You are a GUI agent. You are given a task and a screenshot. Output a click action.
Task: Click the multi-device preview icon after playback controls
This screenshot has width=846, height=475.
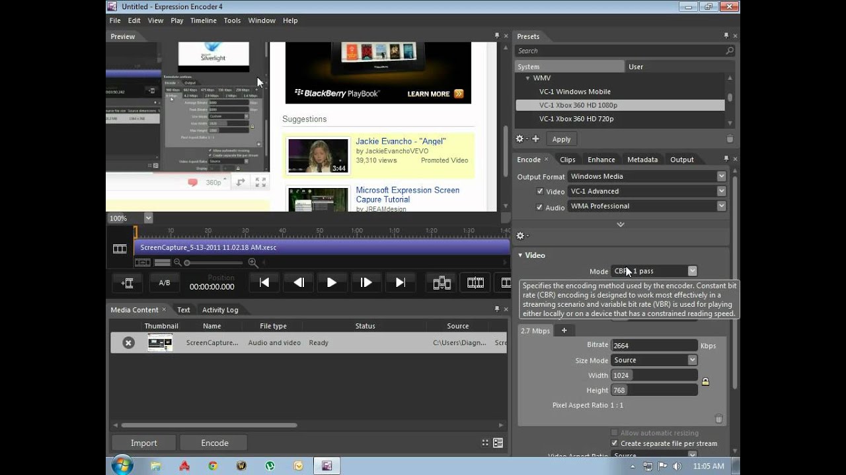[442, 283]
